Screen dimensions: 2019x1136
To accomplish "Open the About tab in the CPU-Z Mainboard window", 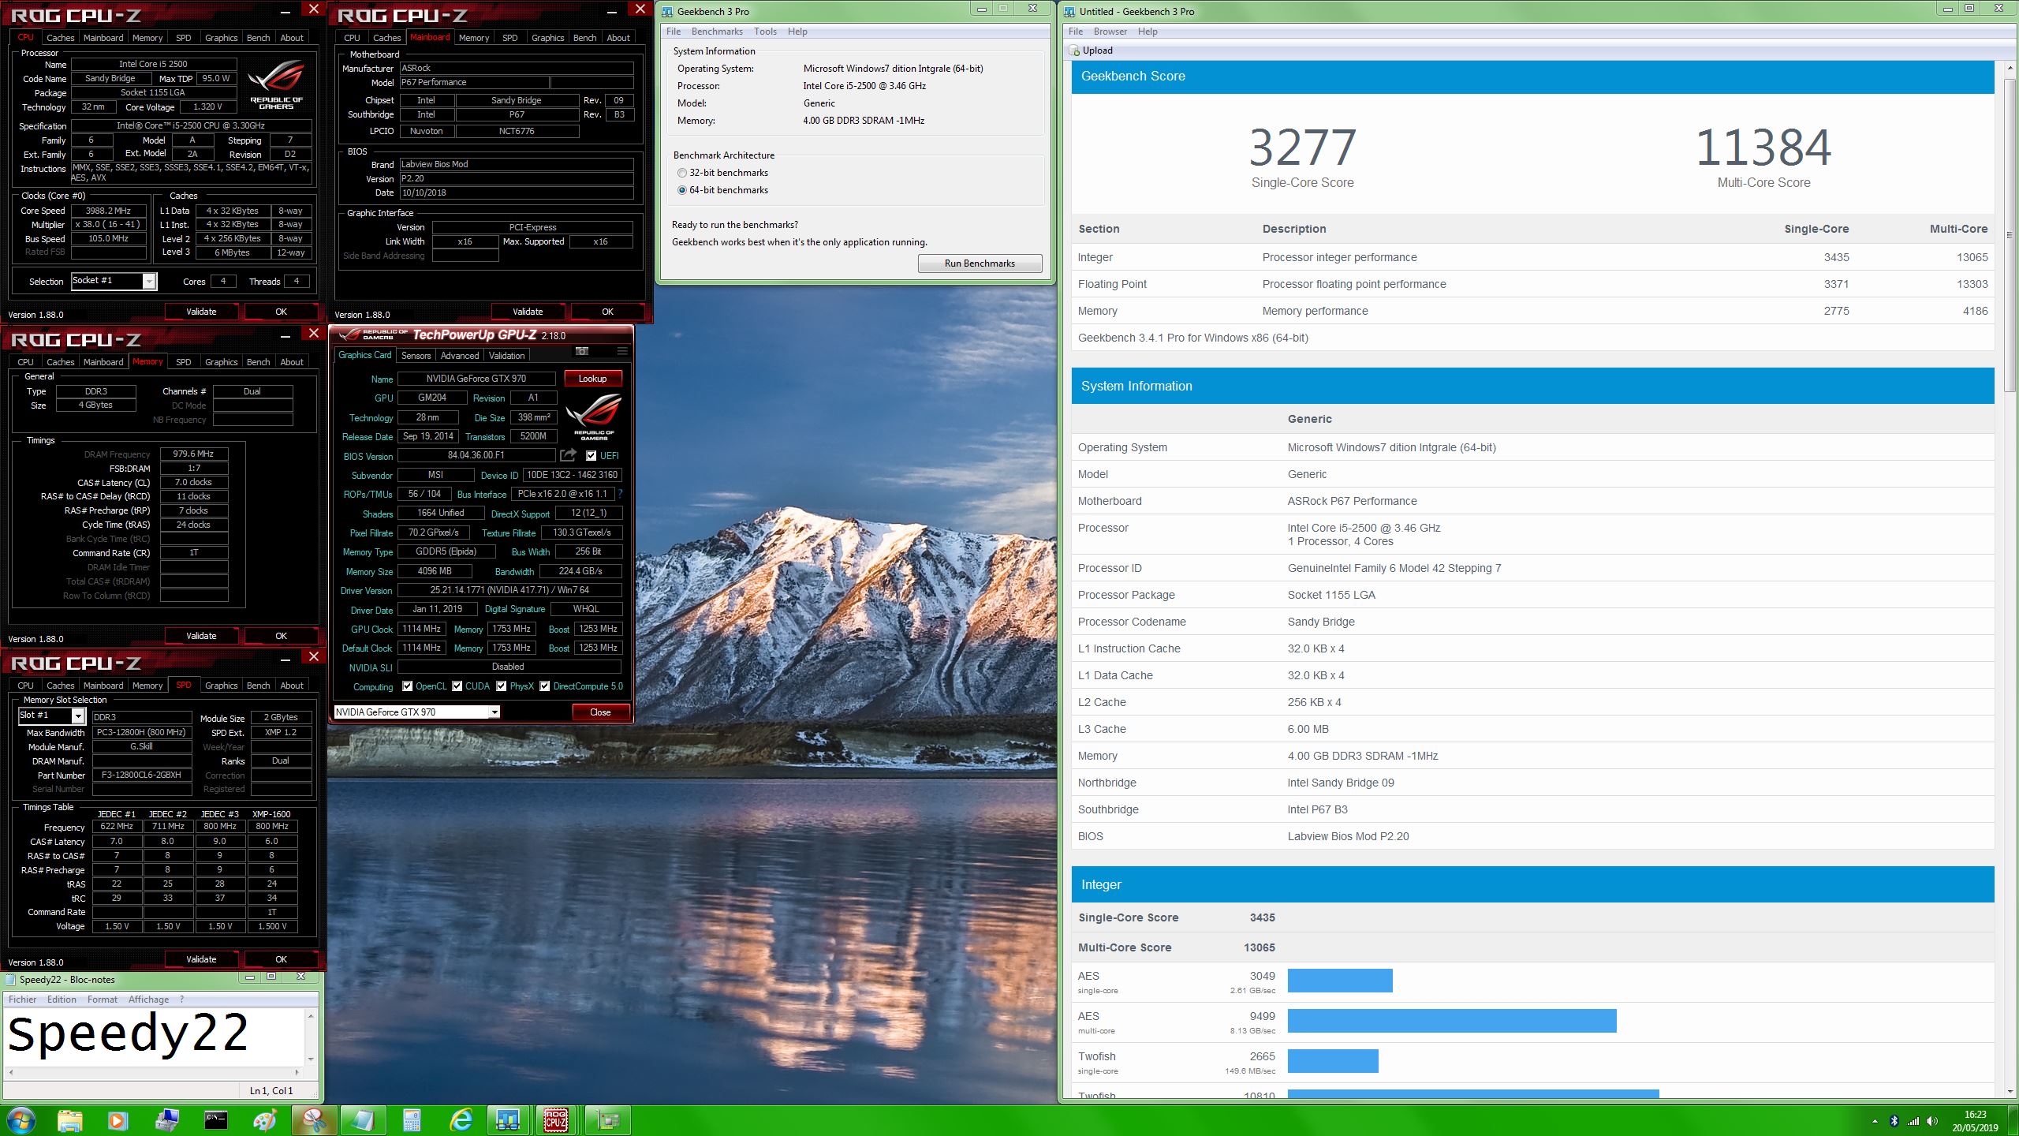I will [x=618, y=38].
